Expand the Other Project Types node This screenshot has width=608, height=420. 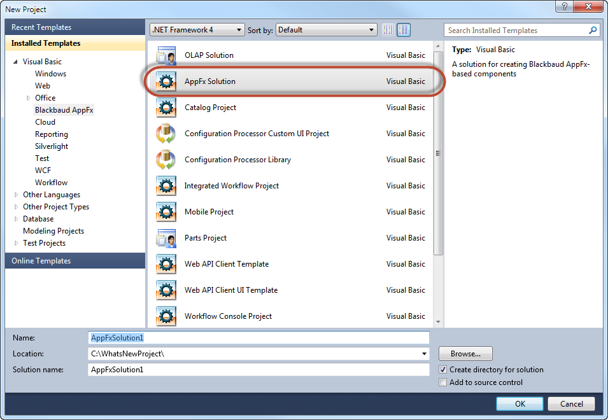(x=16, y=207)
